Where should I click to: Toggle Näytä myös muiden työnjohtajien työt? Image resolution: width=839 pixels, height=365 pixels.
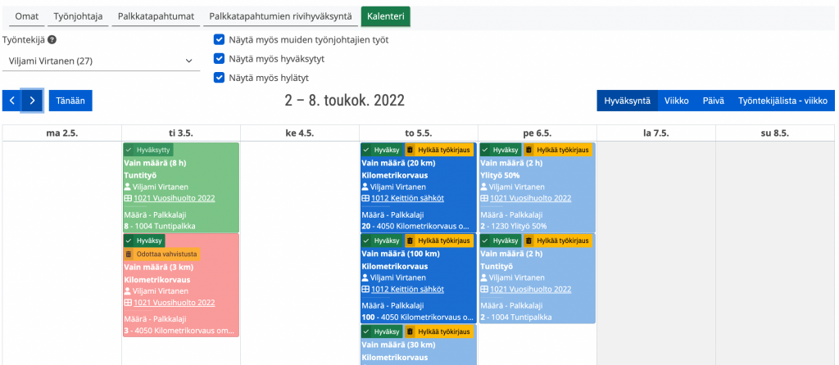coord(219,39)
